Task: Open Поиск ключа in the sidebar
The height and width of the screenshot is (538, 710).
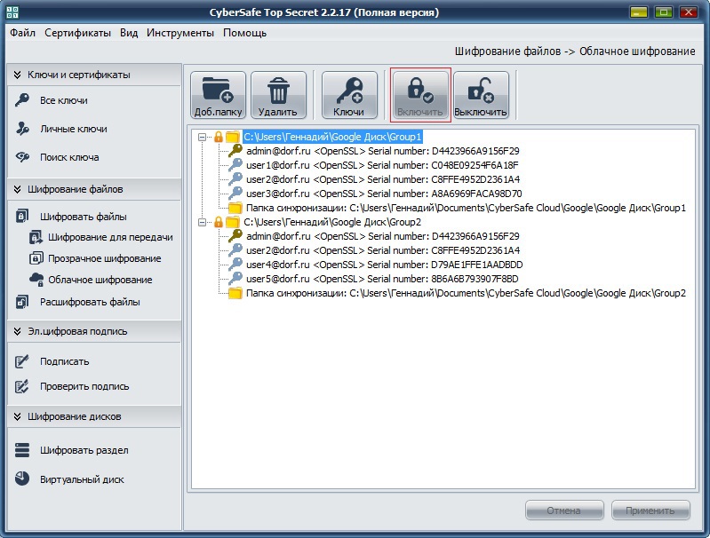Action: tap(69, 157)
